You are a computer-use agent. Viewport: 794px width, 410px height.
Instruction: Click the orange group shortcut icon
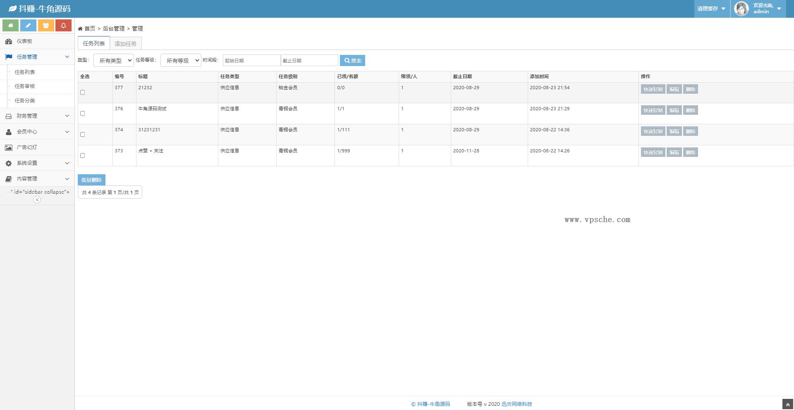46,26
